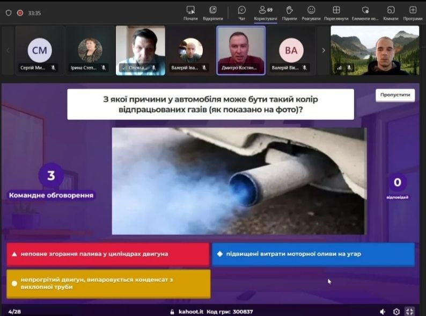Toggle Kahoot sound with speaker icon
Screen dimensions: 426x316
[x=383, y=311]
